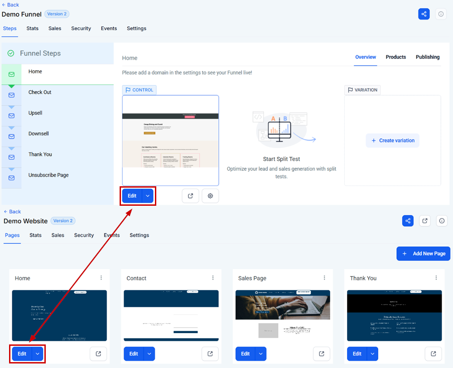Click the Demo Website share icon
This screenshot has width=453, height=368.
tap(408, 221)
